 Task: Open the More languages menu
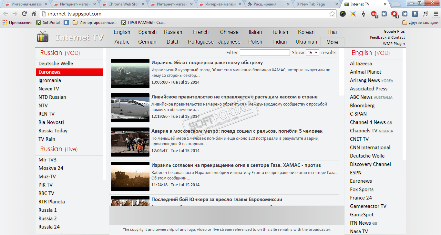[x=332, y=42]
